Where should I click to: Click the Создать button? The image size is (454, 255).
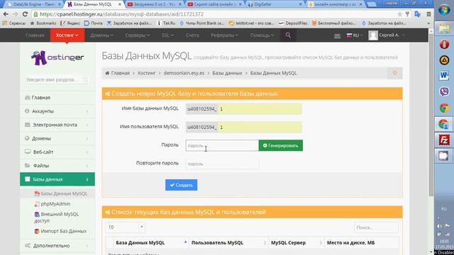pyautogui.click(x=182, y=185)
